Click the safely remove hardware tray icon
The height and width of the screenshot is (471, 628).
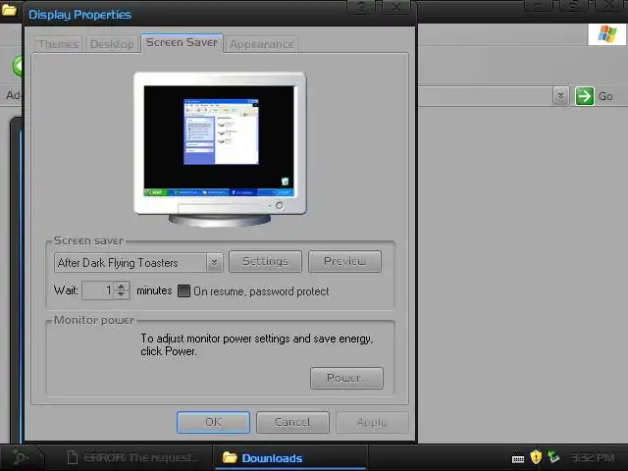(x=553, y=456)
